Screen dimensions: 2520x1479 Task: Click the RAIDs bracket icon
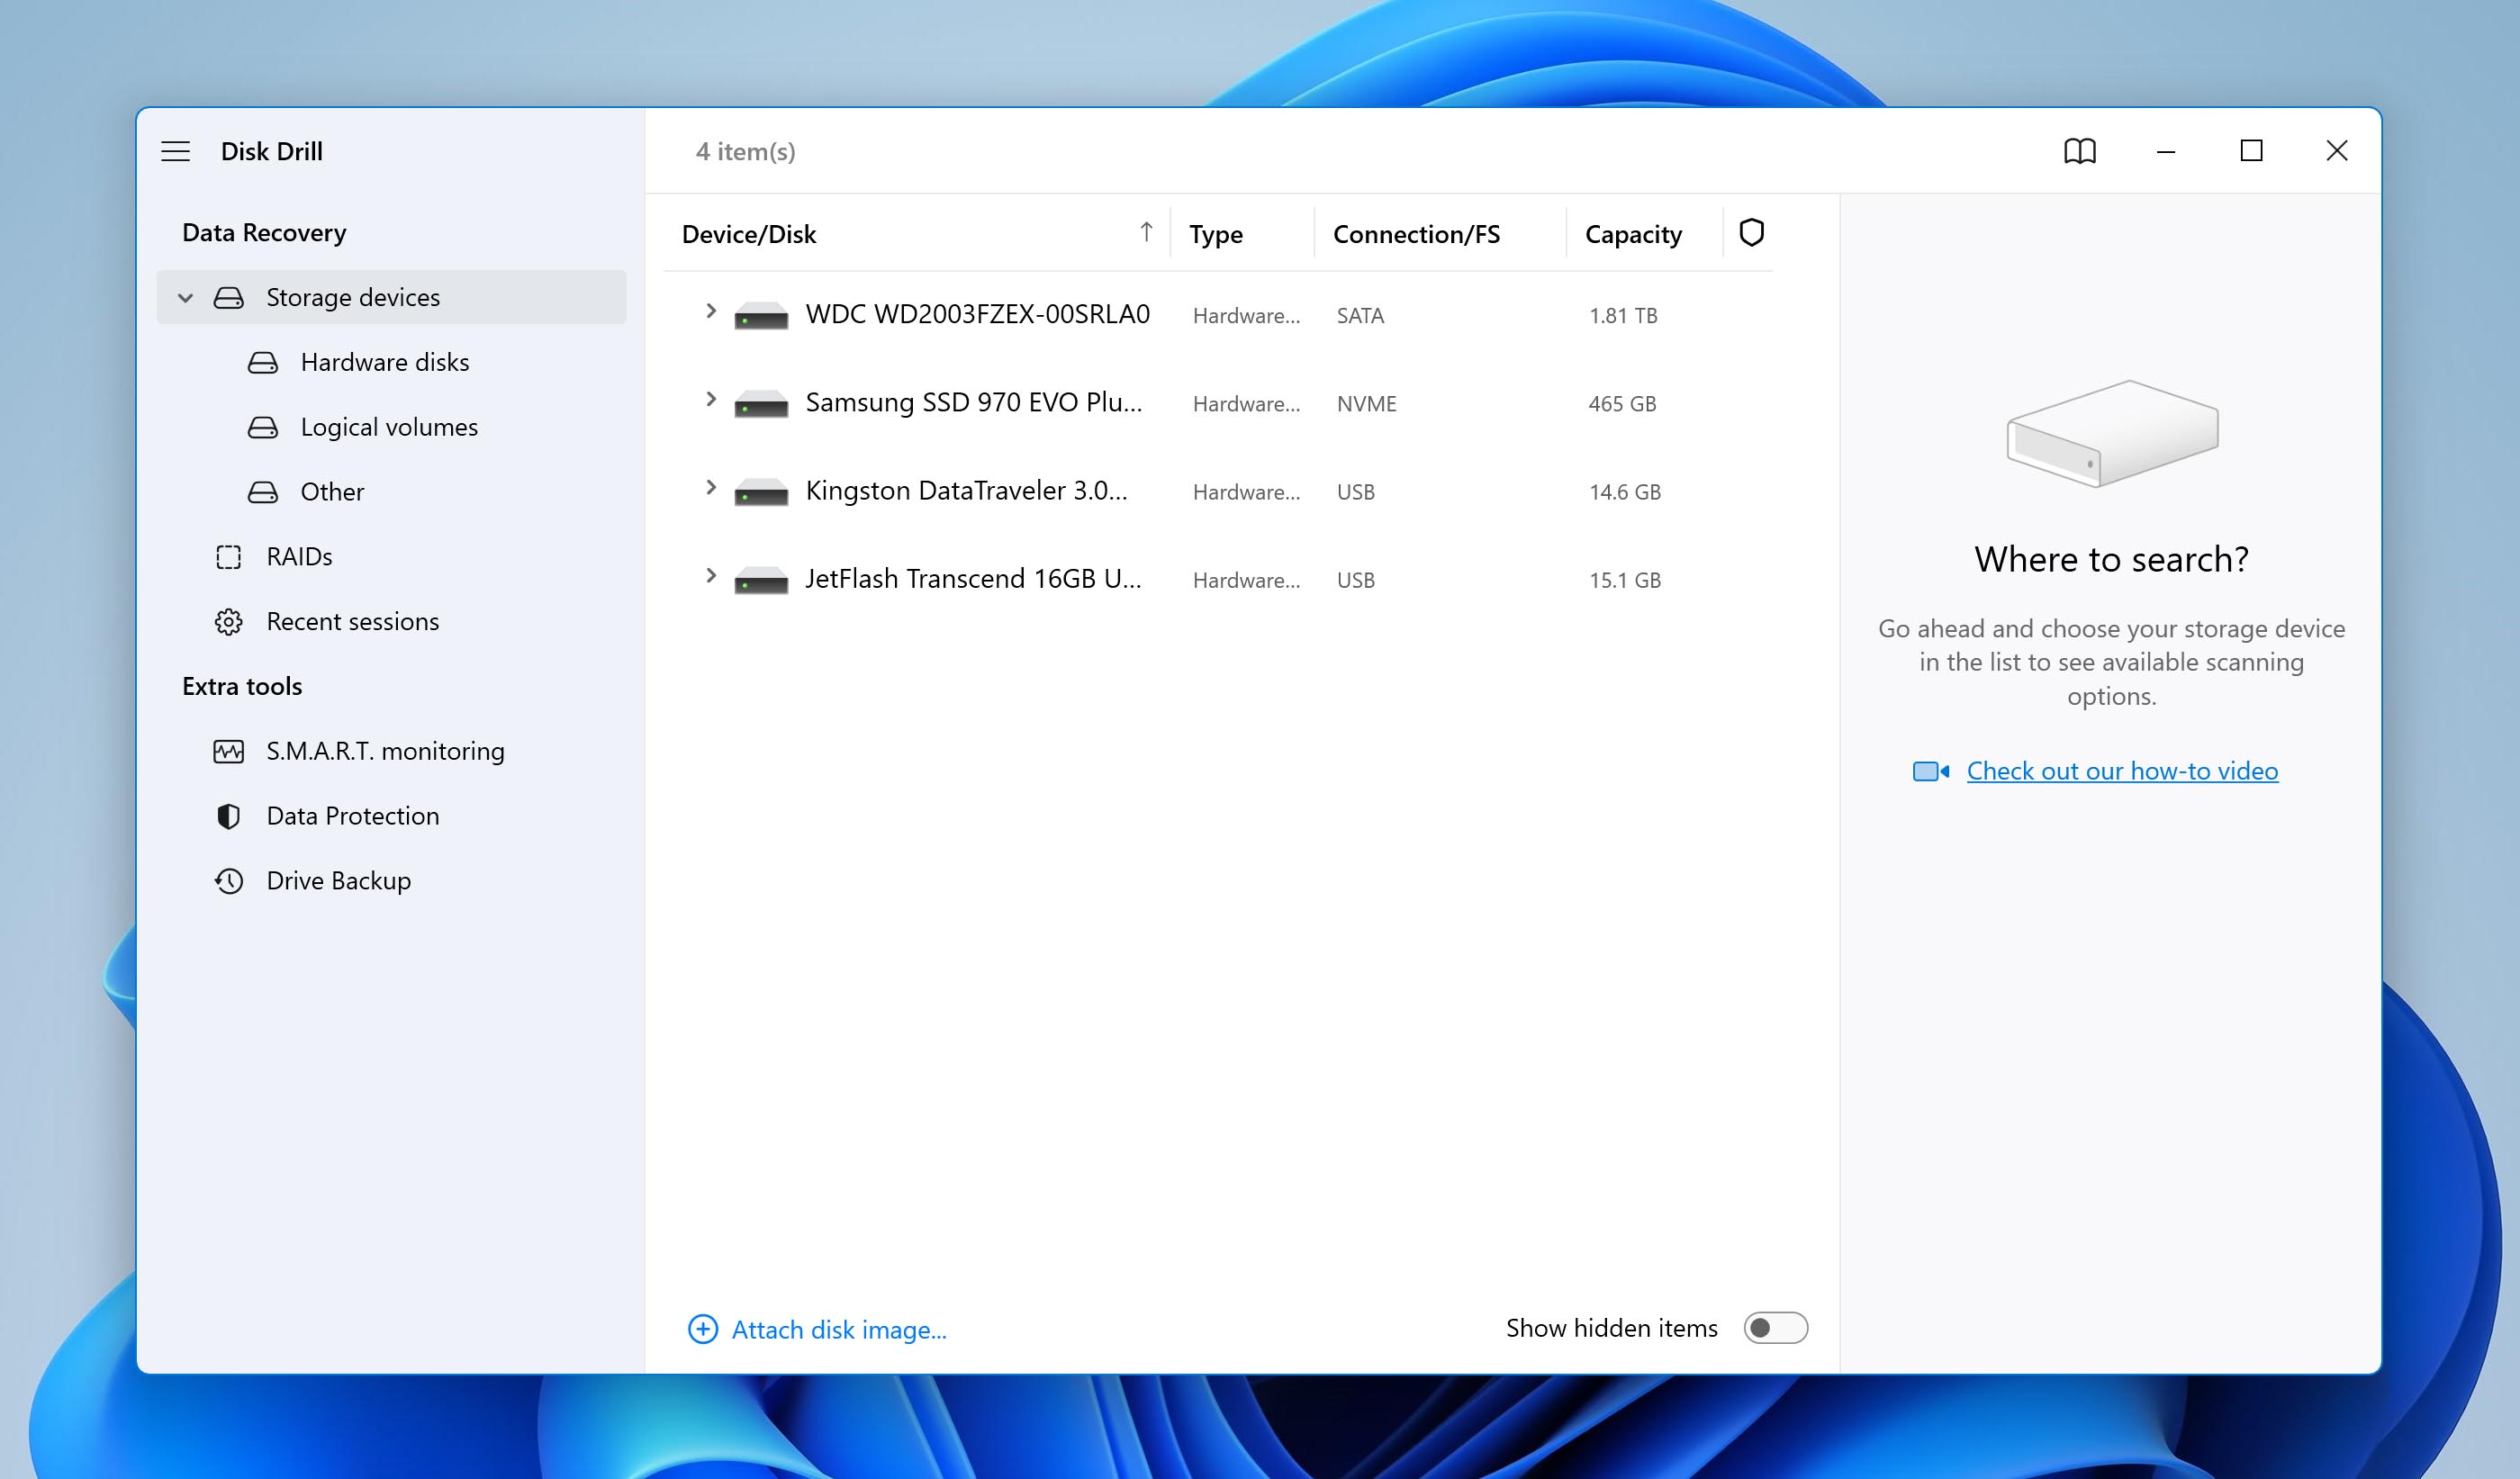pyautogui.click(x=227, y=556)
